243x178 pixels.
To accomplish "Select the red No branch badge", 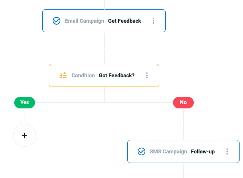I will [183, 103].
